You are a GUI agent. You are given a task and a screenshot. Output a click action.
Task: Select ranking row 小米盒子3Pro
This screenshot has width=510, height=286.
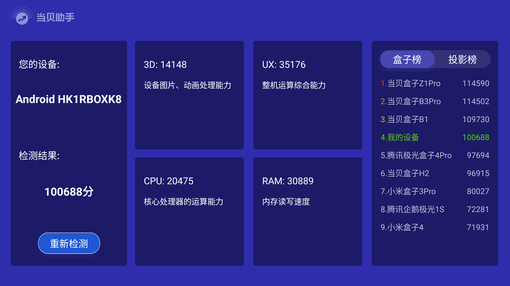(x=435, y=191)
